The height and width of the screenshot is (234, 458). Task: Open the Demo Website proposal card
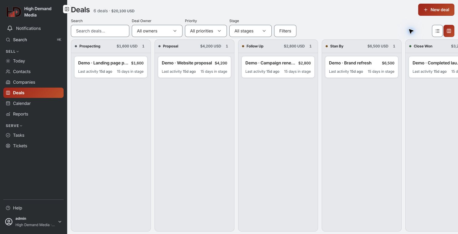194,67
